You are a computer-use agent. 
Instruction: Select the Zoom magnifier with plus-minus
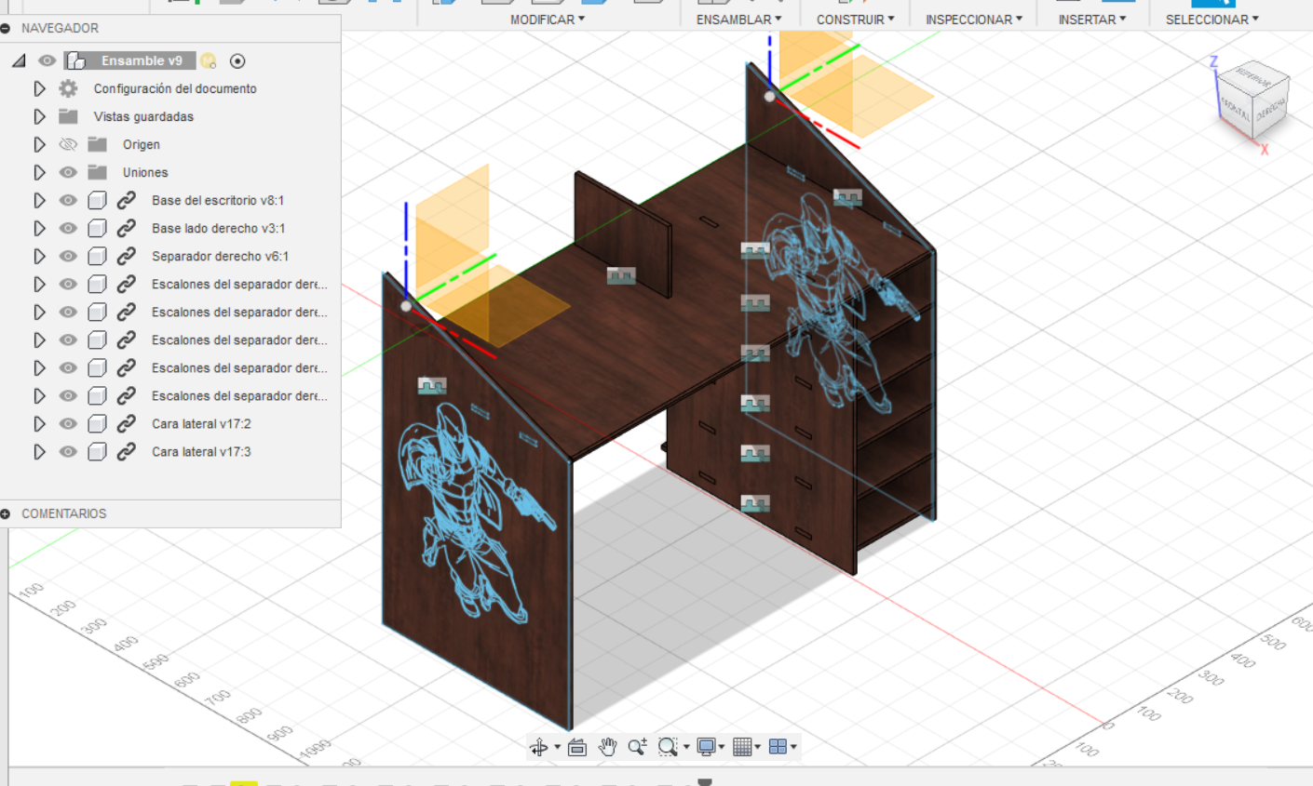(638, 747)
